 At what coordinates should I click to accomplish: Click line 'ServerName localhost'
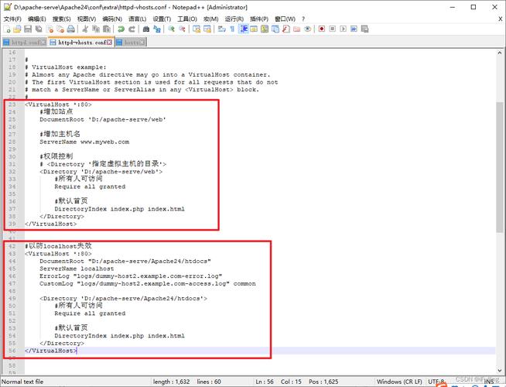click(x=77, y=269)
